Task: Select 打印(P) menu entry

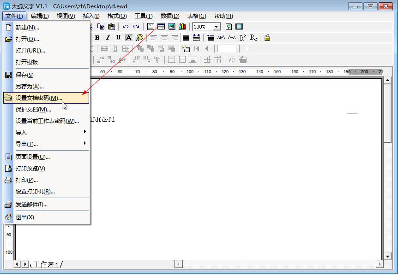Action: pos(46,180)
